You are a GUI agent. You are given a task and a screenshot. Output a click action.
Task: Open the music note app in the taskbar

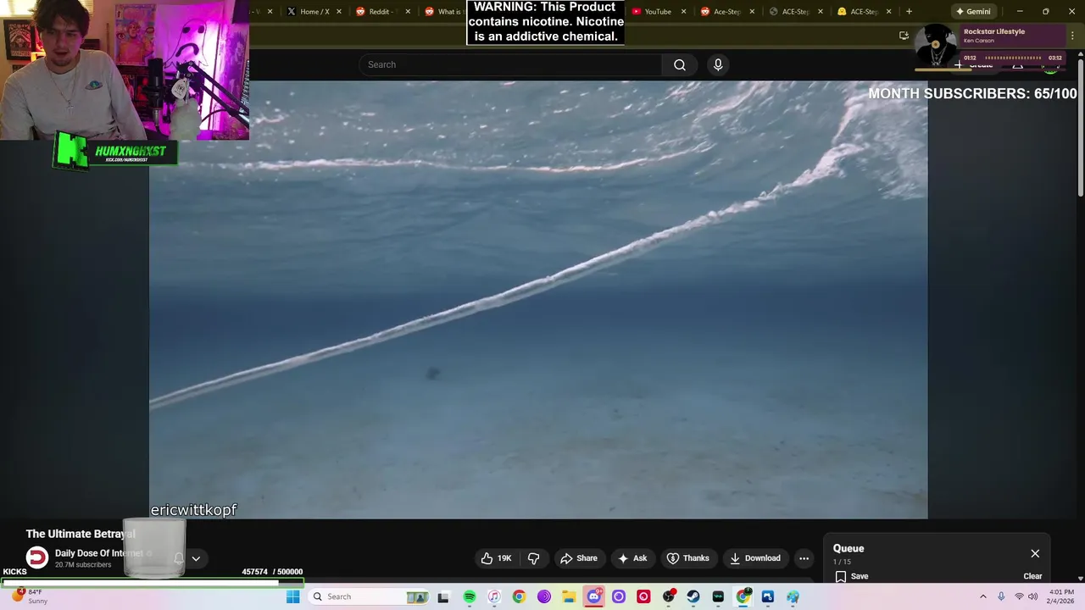coord(494,596)
